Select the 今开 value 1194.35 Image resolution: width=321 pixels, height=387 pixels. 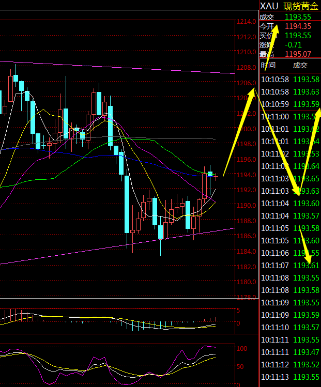point(298,26)
